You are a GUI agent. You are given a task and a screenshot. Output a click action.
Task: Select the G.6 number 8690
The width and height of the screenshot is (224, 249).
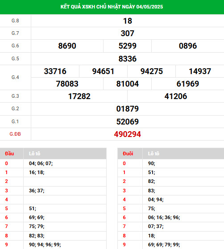(67, 46)
